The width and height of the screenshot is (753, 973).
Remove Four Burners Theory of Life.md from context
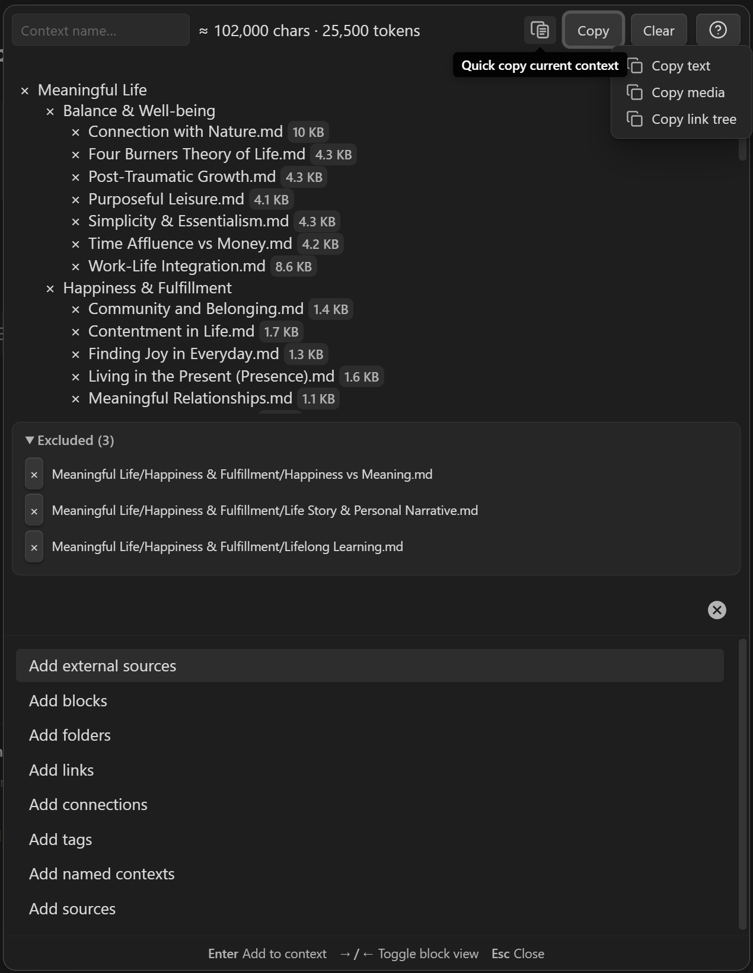[x=75, y=155]
